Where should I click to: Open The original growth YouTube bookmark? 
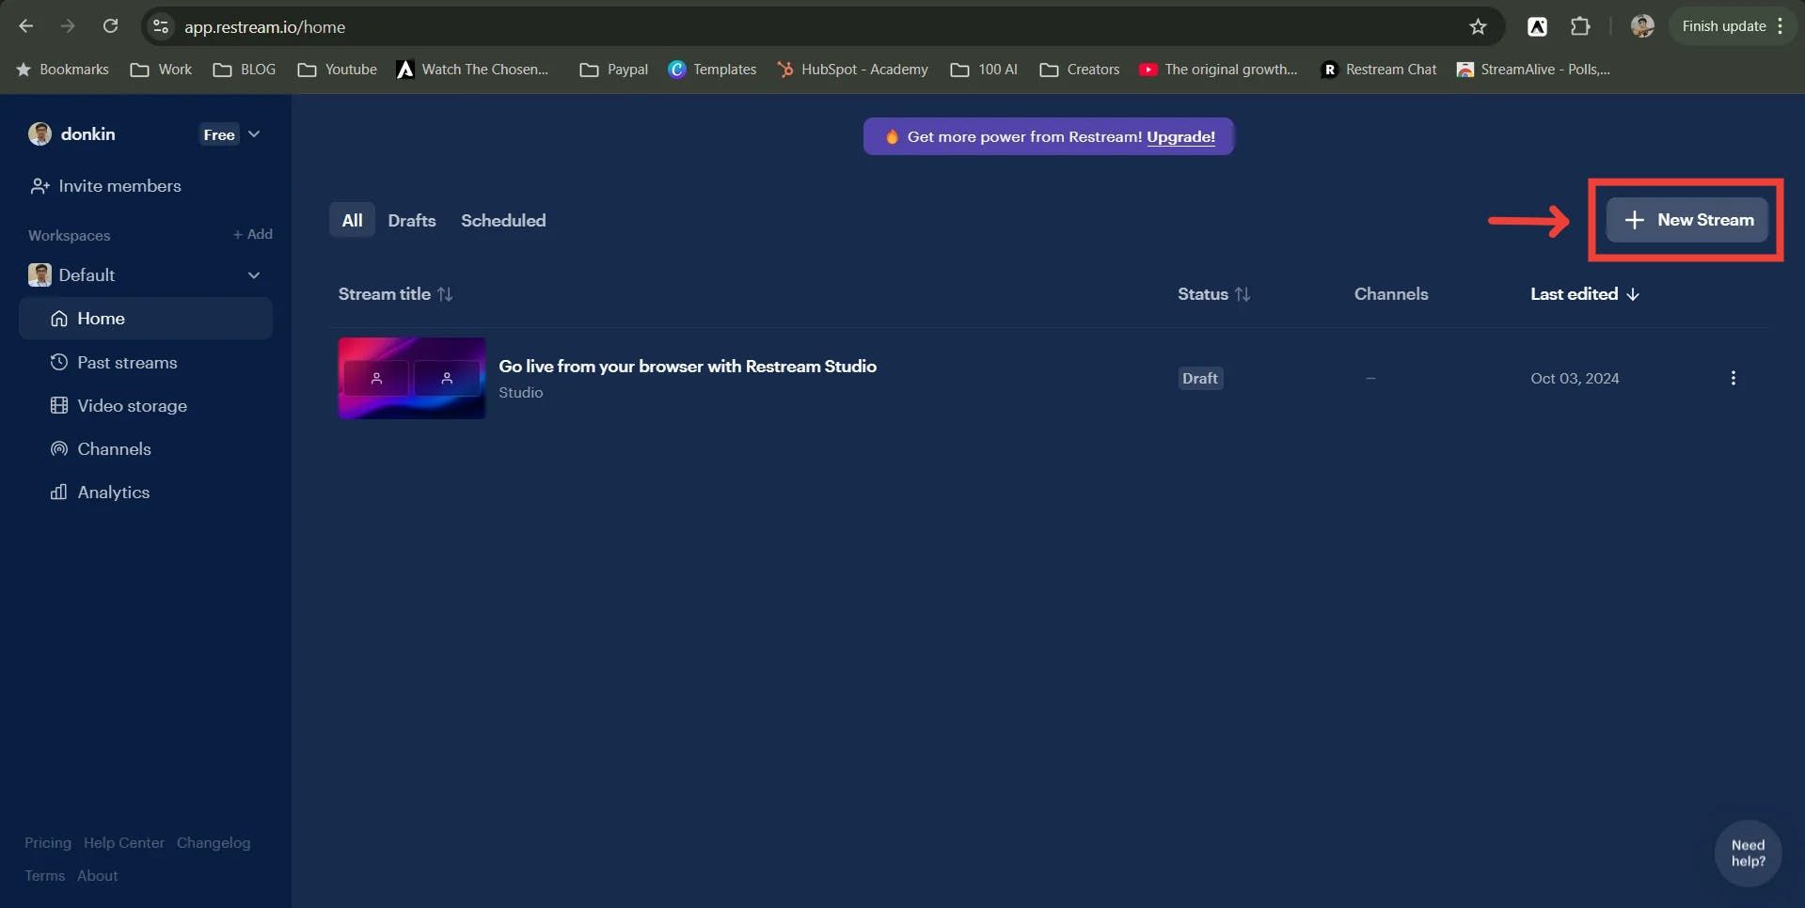pos(1218,70)
